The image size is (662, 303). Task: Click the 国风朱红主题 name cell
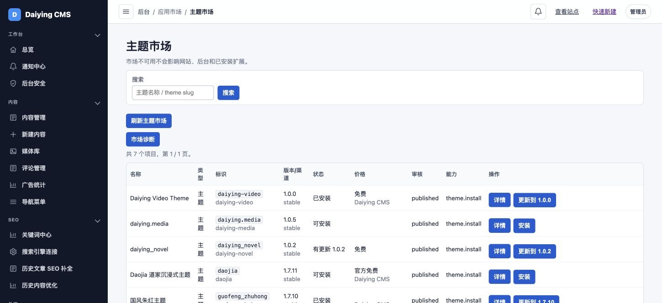(148, 300)
